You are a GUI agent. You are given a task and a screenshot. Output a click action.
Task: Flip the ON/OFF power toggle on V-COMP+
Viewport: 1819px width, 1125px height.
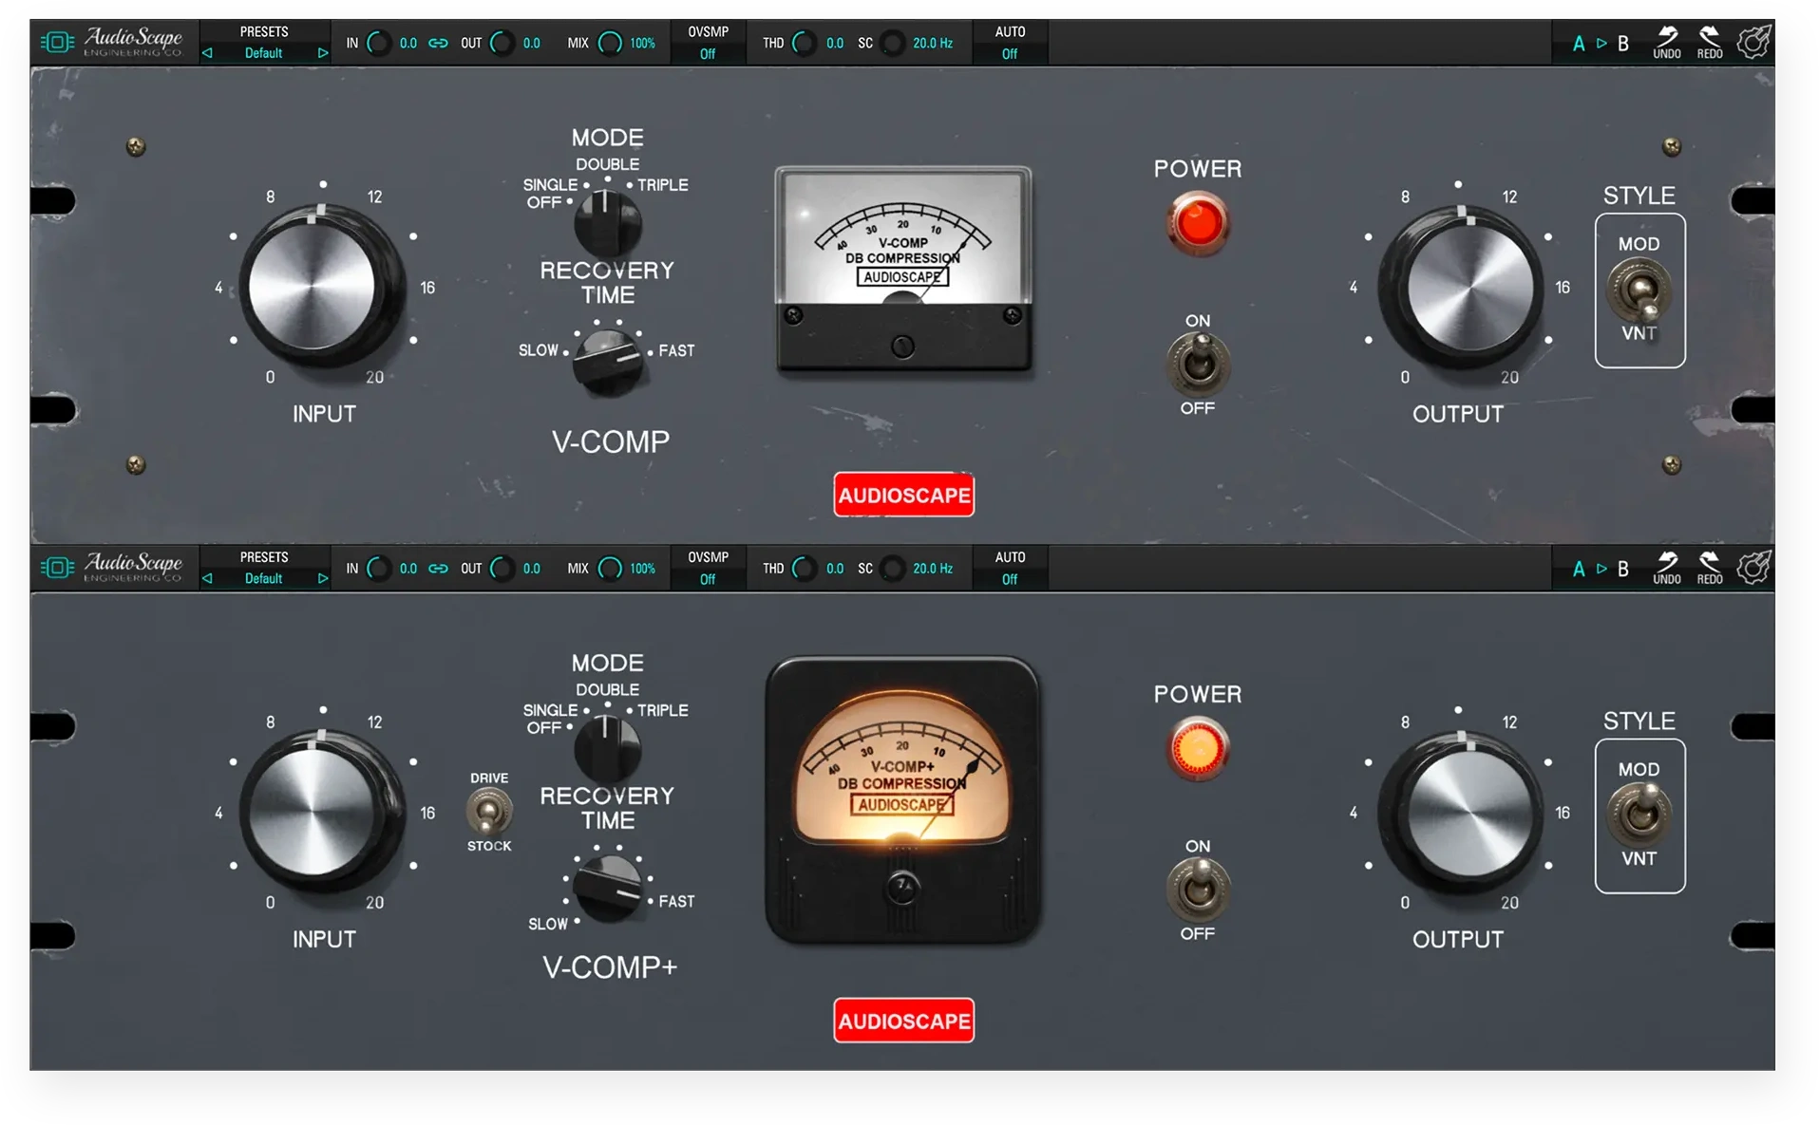[1198, 890]
